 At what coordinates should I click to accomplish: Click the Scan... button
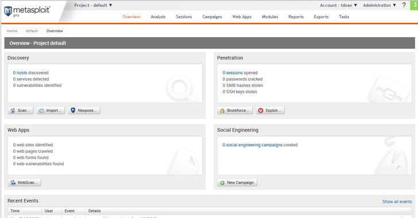[21, 110]
